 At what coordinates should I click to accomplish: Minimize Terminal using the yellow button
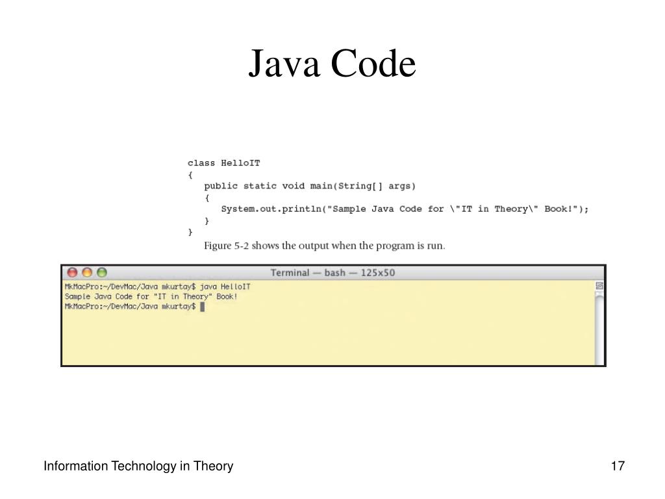(87, 272)
